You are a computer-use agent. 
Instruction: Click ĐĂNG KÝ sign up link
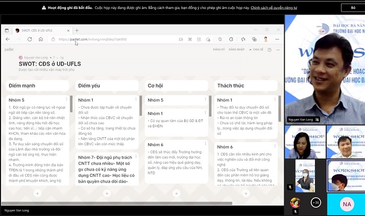(218, 50)
